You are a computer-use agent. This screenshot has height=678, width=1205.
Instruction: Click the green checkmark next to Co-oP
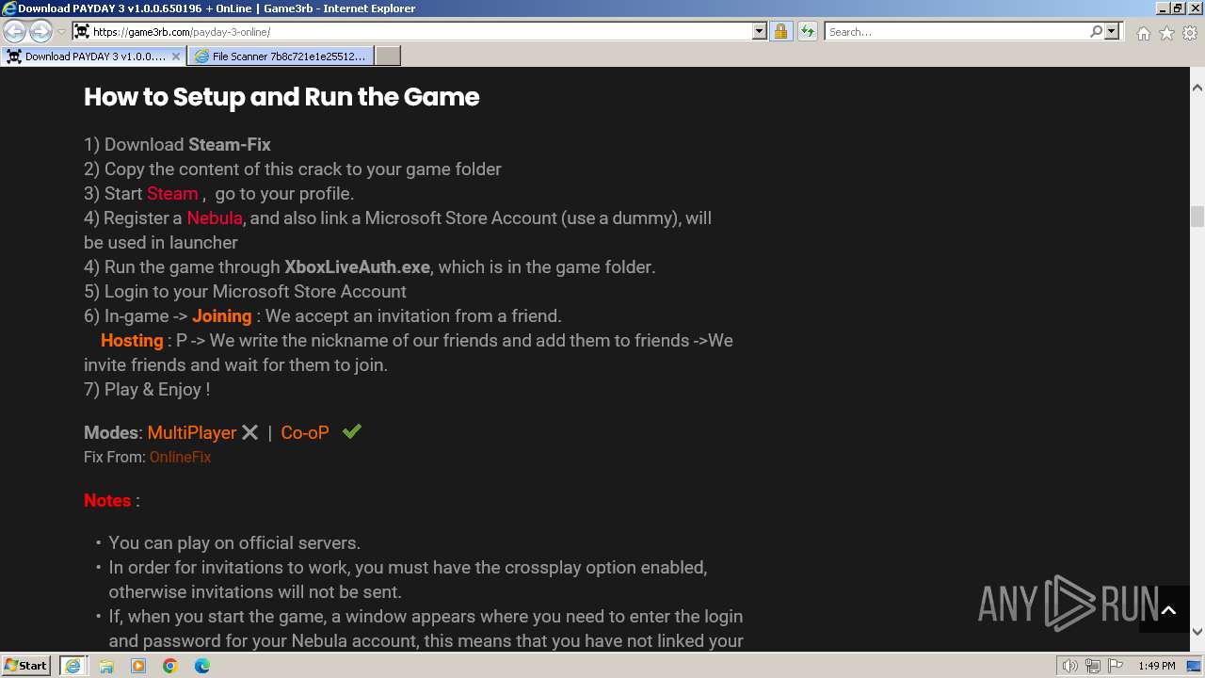pos(351,431)
